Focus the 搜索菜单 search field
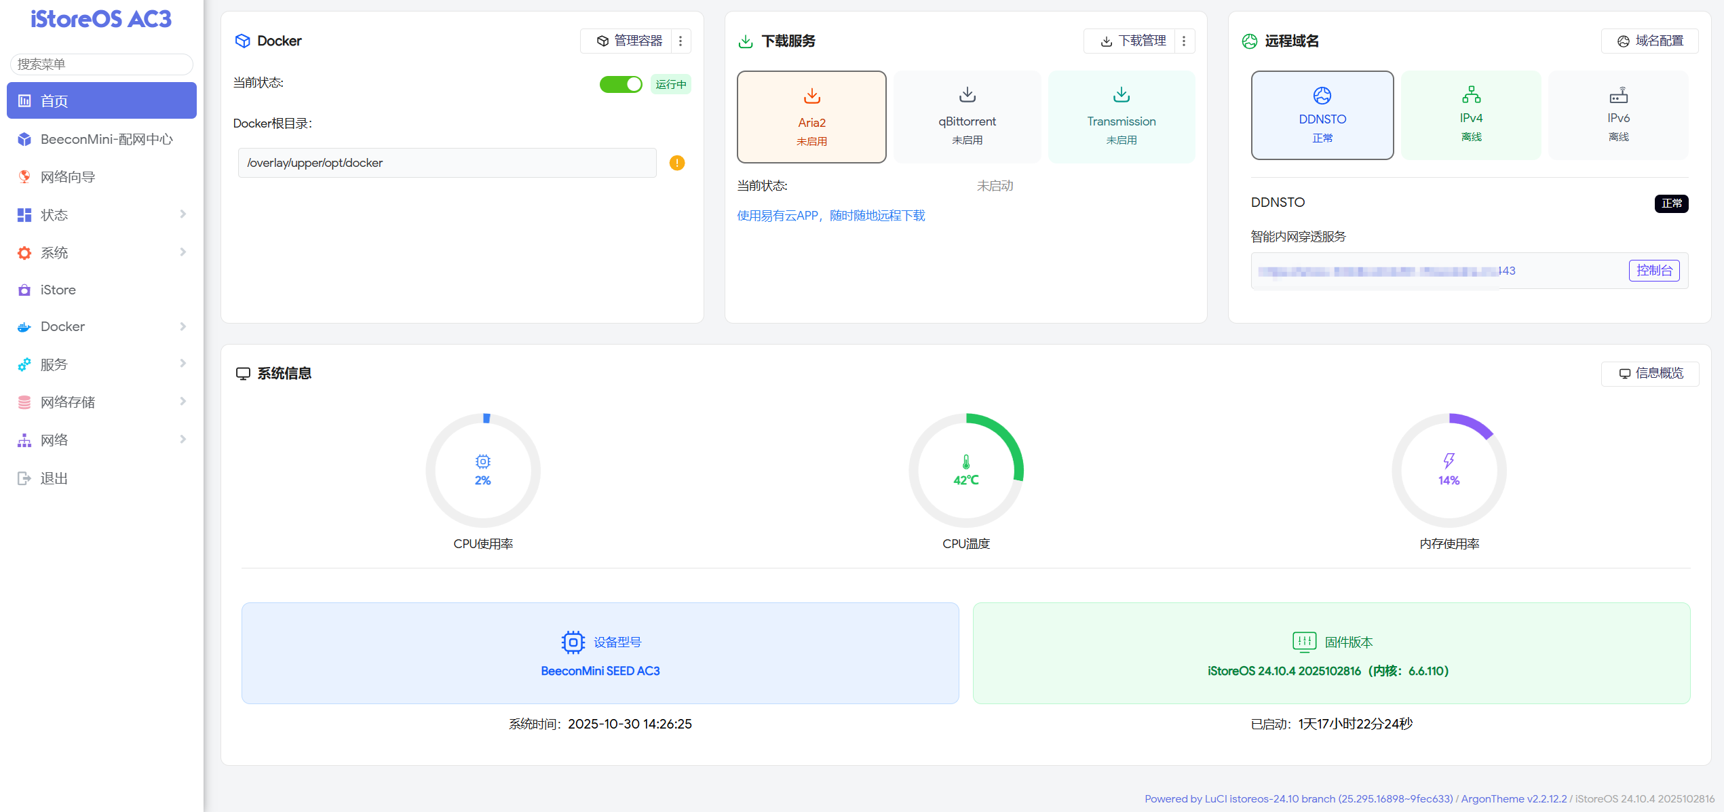 [x=102, y=64]
